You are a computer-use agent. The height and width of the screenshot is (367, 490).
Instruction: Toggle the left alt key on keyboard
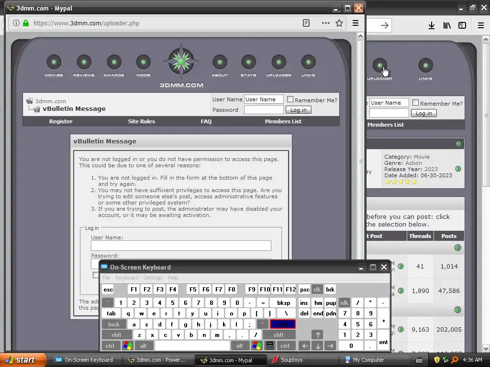click(144, 345)
